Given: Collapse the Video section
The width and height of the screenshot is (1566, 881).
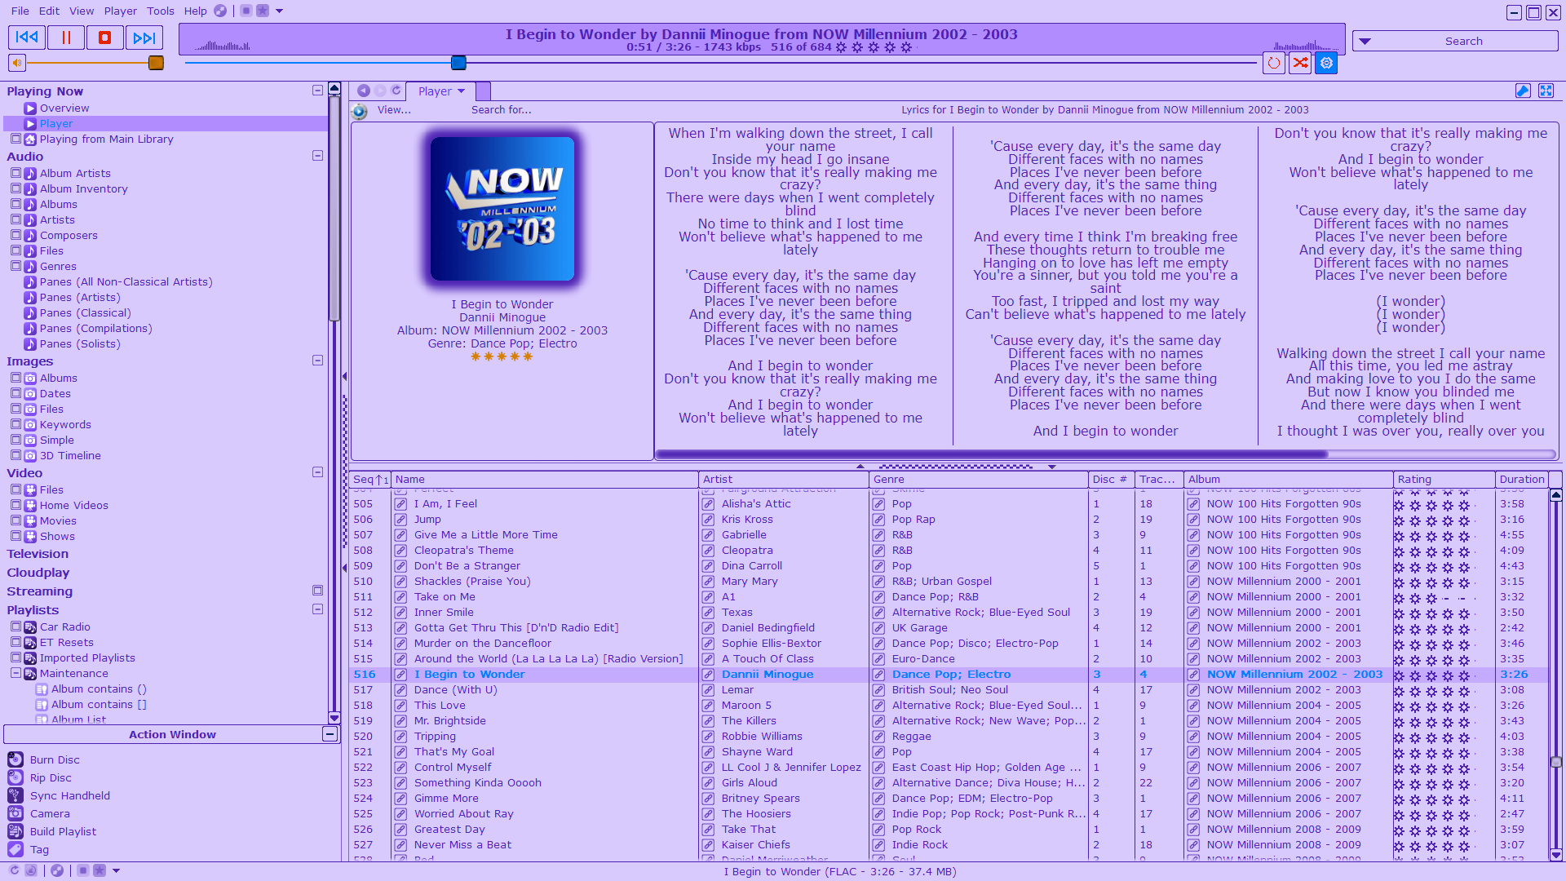Looking at the screenshot, I should (x=317, y=472).
